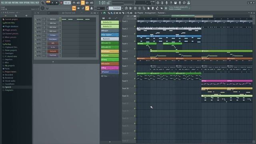Click the Play button in transport
Screen dimensions: 256x144
[x=52, y=3]
